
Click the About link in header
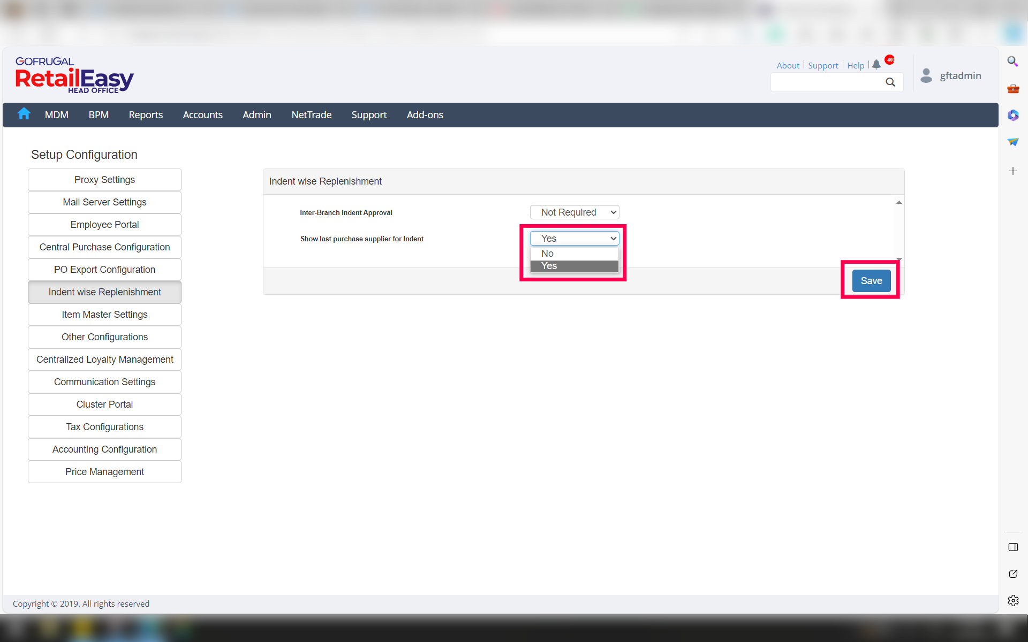click(788, 65)
